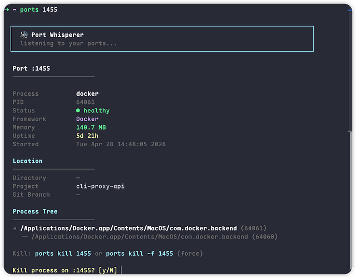This screenshot has width=356, height=278.
Task: Click the project name 'cli-proxy-api'
Action: [x=100, y=186]
